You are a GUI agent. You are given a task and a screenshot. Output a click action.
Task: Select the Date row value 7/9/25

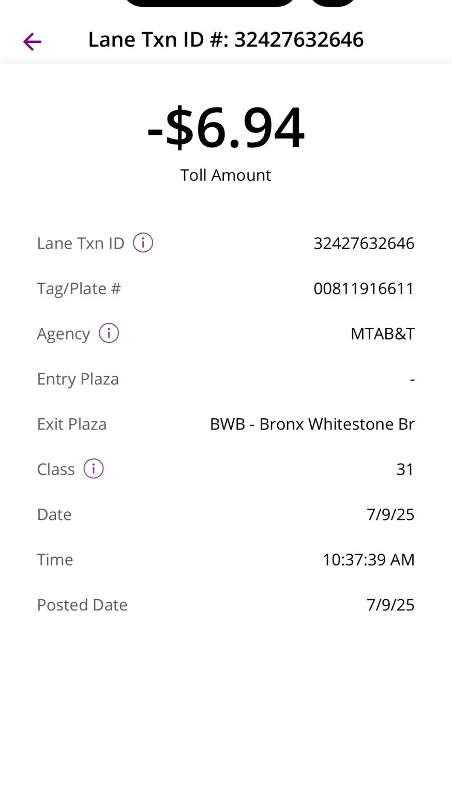390,514
